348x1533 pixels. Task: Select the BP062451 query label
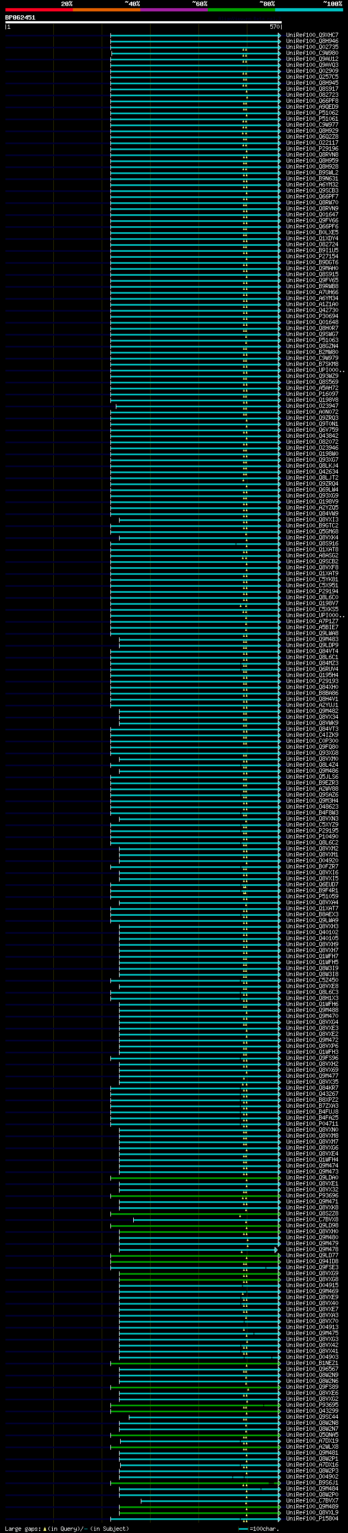click(x=20, y=18)
